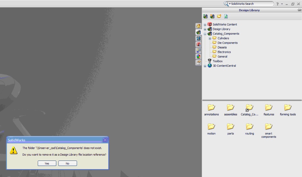Screen dimensions: 302x177
Task: Close the SolidWorks warning dialog
Action: click(x=105, y=140)
